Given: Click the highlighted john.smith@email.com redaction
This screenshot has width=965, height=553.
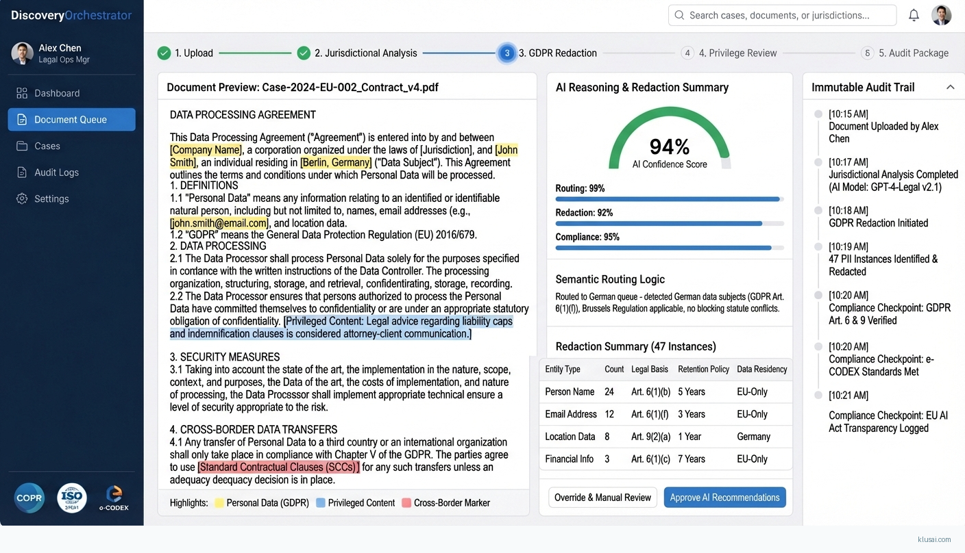Looking at the screenshot, I should click(x=219, y=223).
